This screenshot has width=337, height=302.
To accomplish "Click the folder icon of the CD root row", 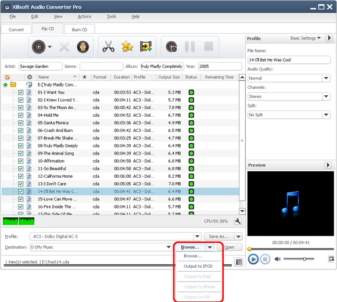I will coord(13,85).
